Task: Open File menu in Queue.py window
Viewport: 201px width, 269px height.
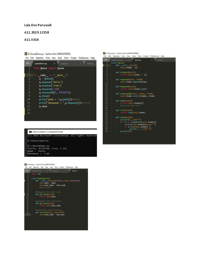Action: [x=105, y=56]
